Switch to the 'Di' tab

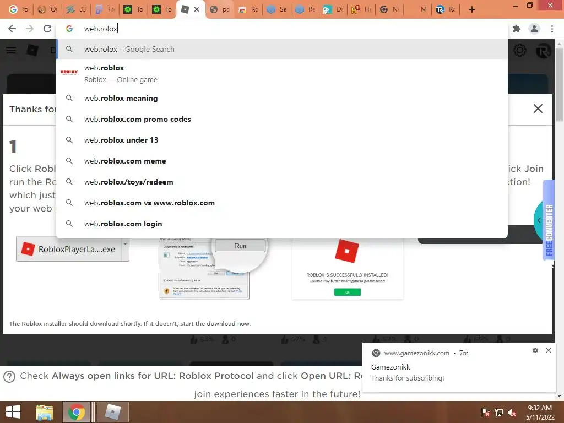coord(333,9)
